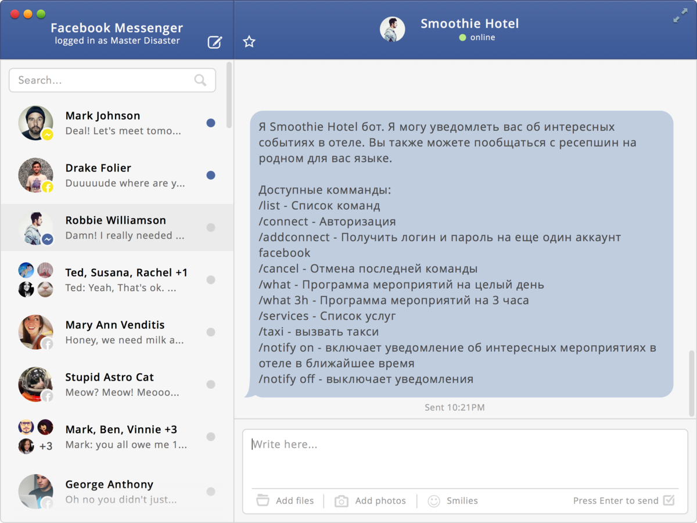Click the Smoothie Hotel bot message bubble
Screen dimensions: 697x523
coord(462,254)
